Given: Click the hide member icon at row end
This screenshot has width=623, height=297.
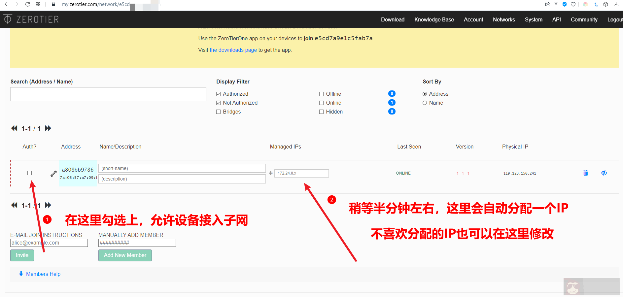Looking at the screenshot, I should pyautogui.click(x=604, y=173).
